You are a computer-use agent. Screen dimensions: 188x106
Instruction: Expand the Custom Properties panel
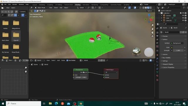coord(174,67)
